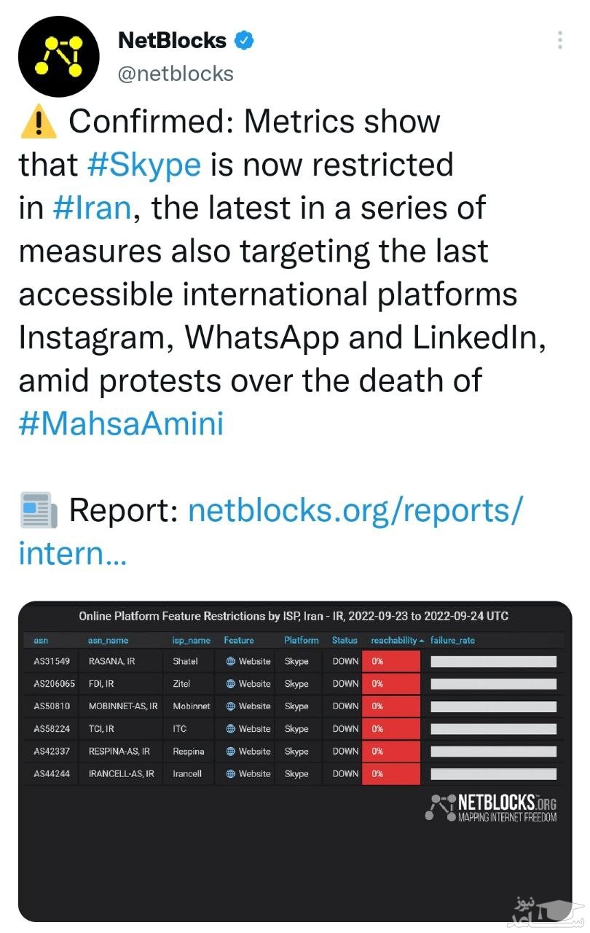Click red 0% reachability cell for Zitel

[391, 684]
